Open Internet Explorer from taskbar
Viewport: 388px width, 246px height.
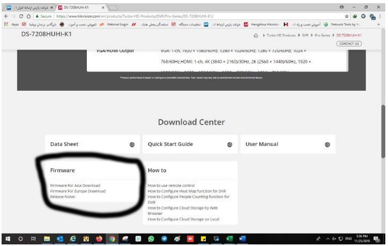point(73,239)
